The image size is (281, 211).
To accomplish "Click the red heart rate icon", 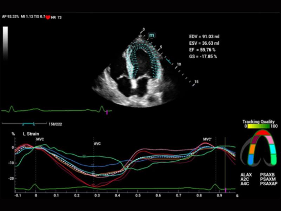I will [x=48, y=17].
